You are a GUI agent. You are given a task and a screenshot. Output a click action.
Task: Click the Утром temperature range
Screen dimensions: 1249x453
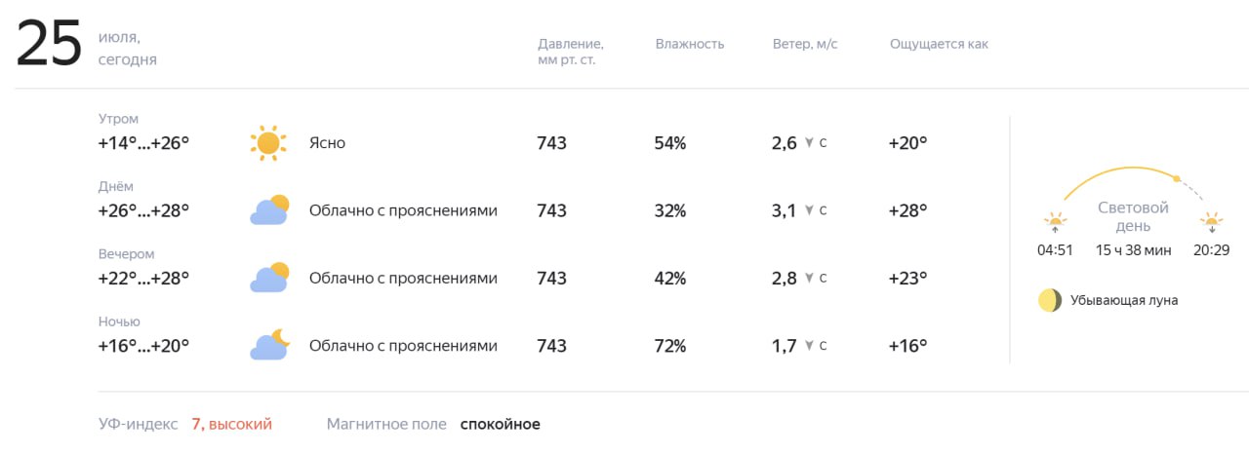[143, 143]
